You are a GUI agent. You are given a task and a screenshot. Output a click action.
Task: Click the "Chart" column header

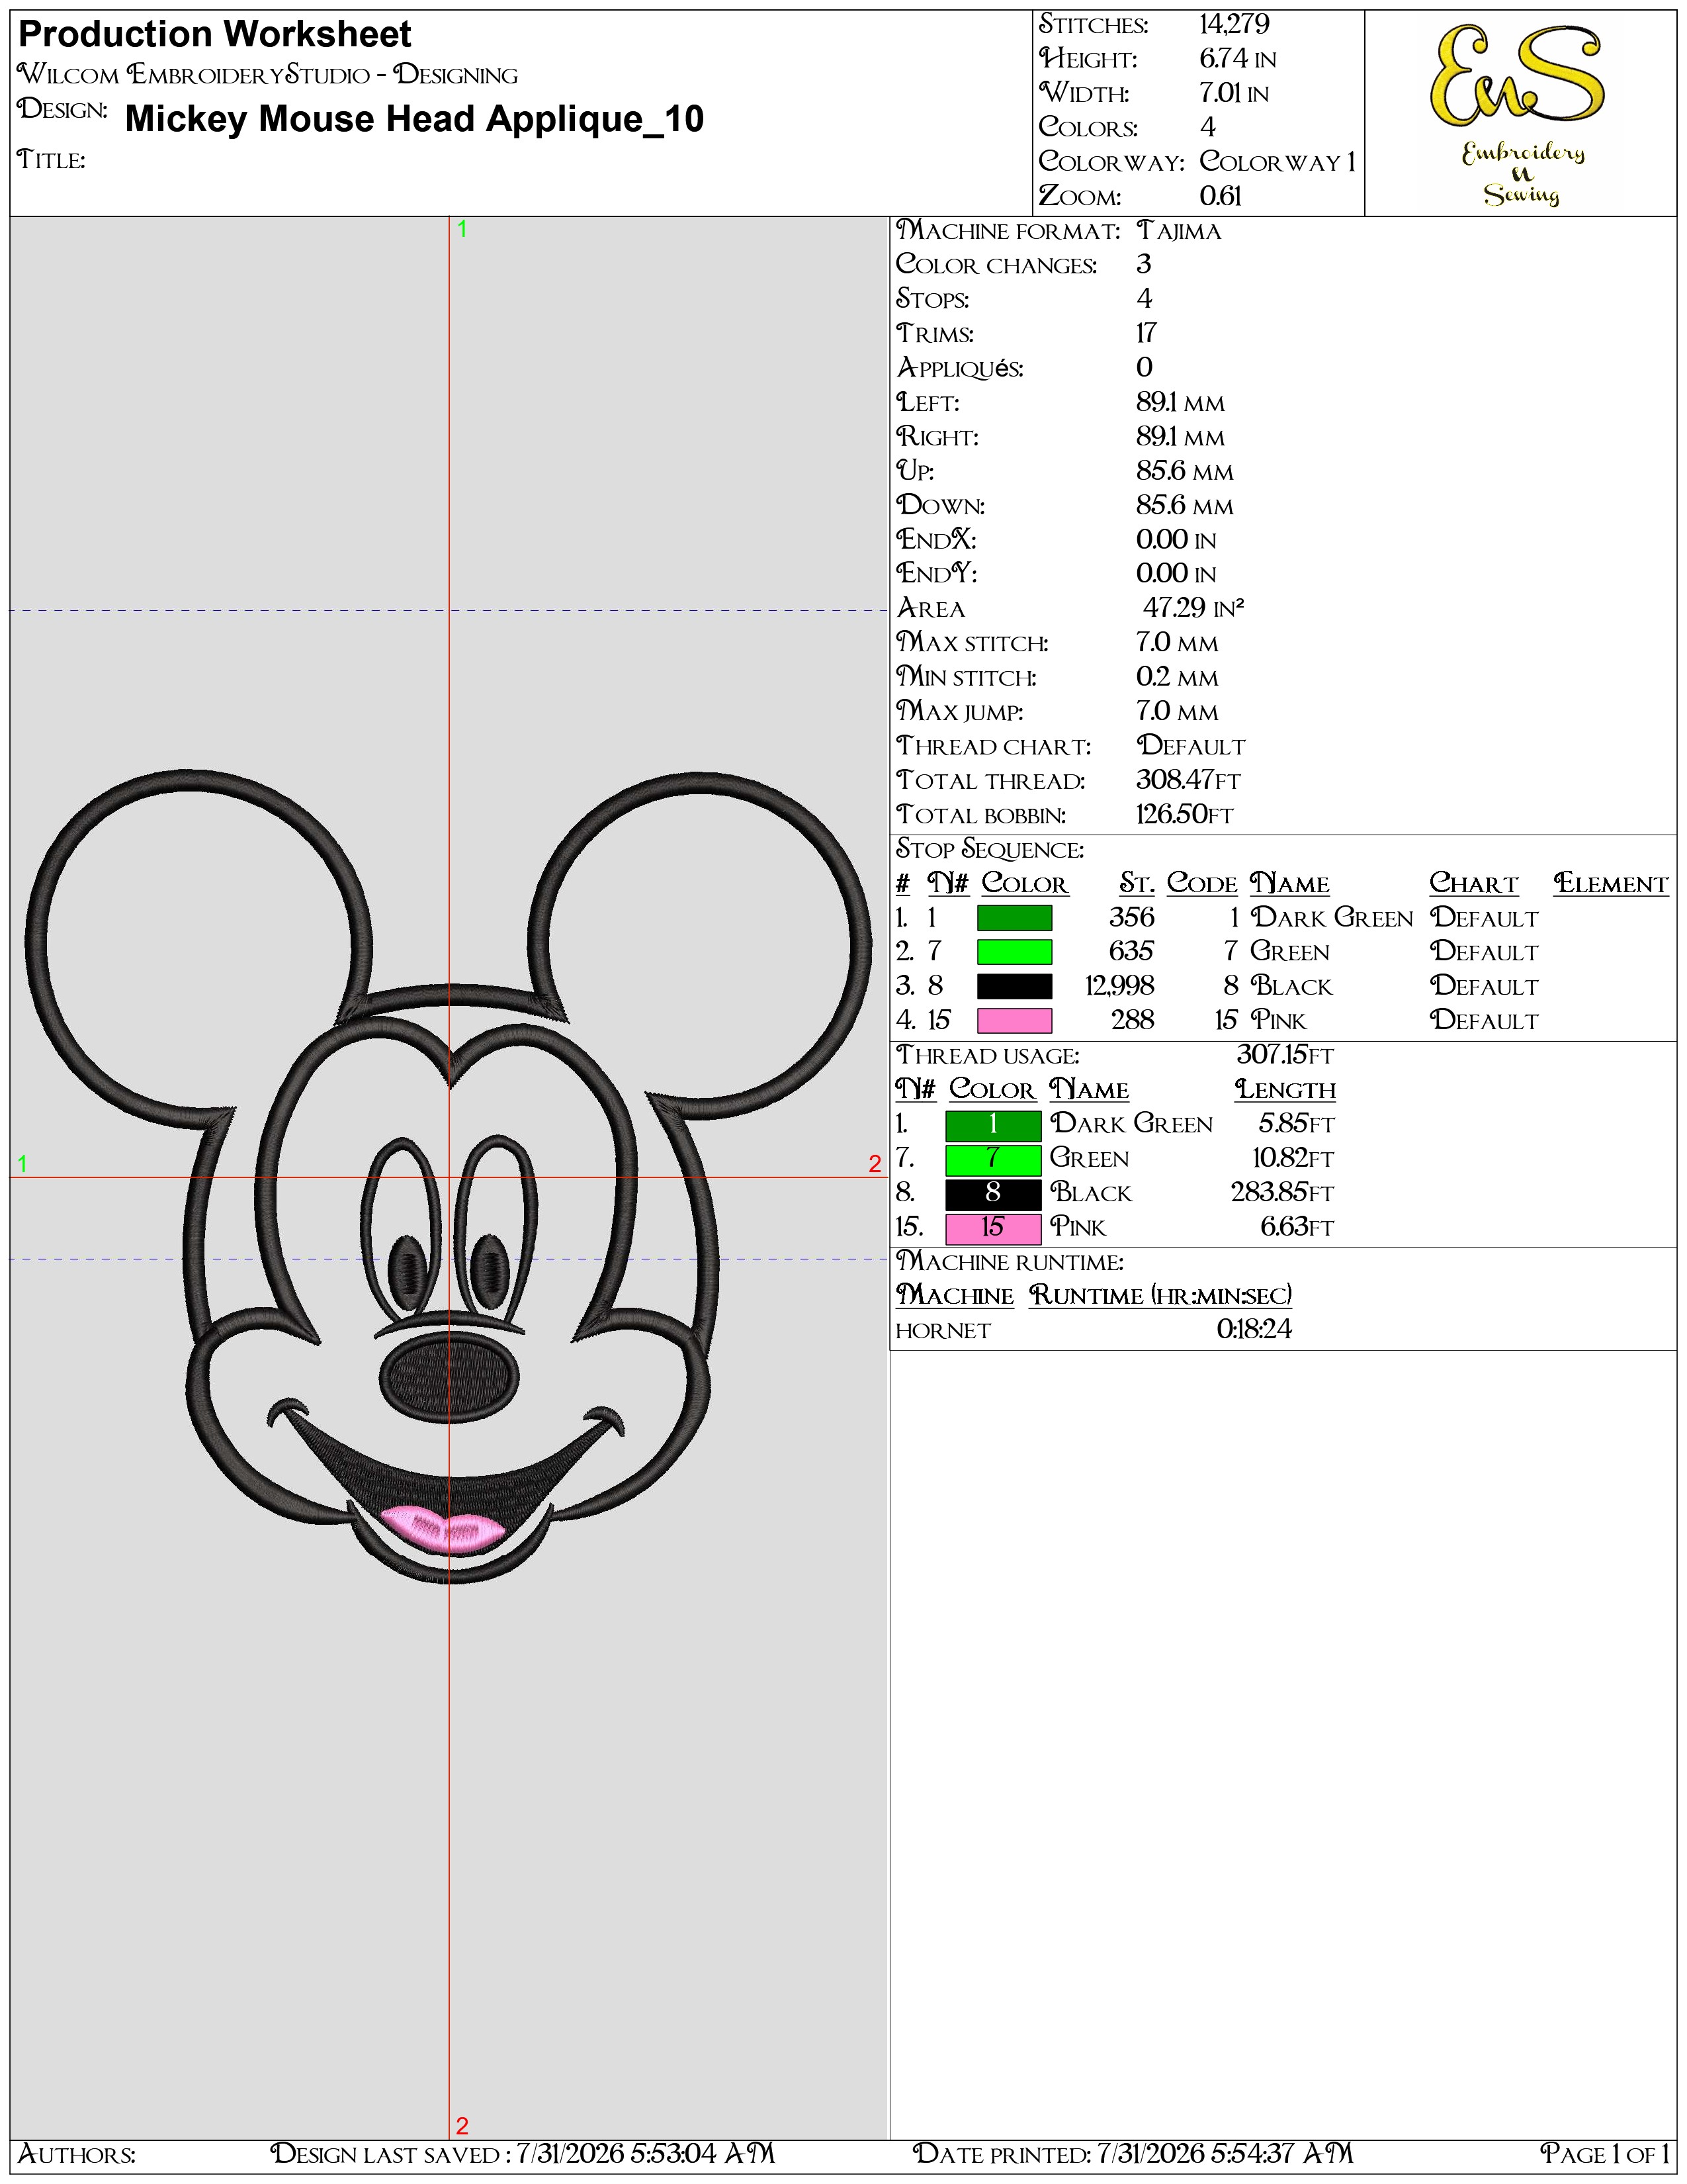(x=1473, y=884)
